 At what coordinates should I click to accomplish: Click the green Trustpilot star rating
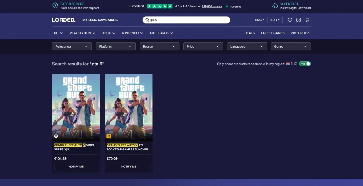pos(160,6)
